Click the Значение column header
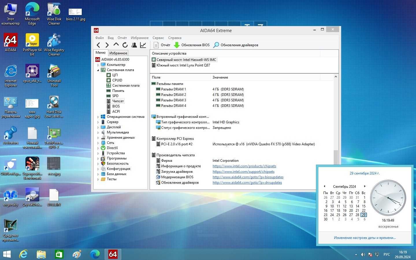Screen dimensions: 416x260 coord(265,77)
